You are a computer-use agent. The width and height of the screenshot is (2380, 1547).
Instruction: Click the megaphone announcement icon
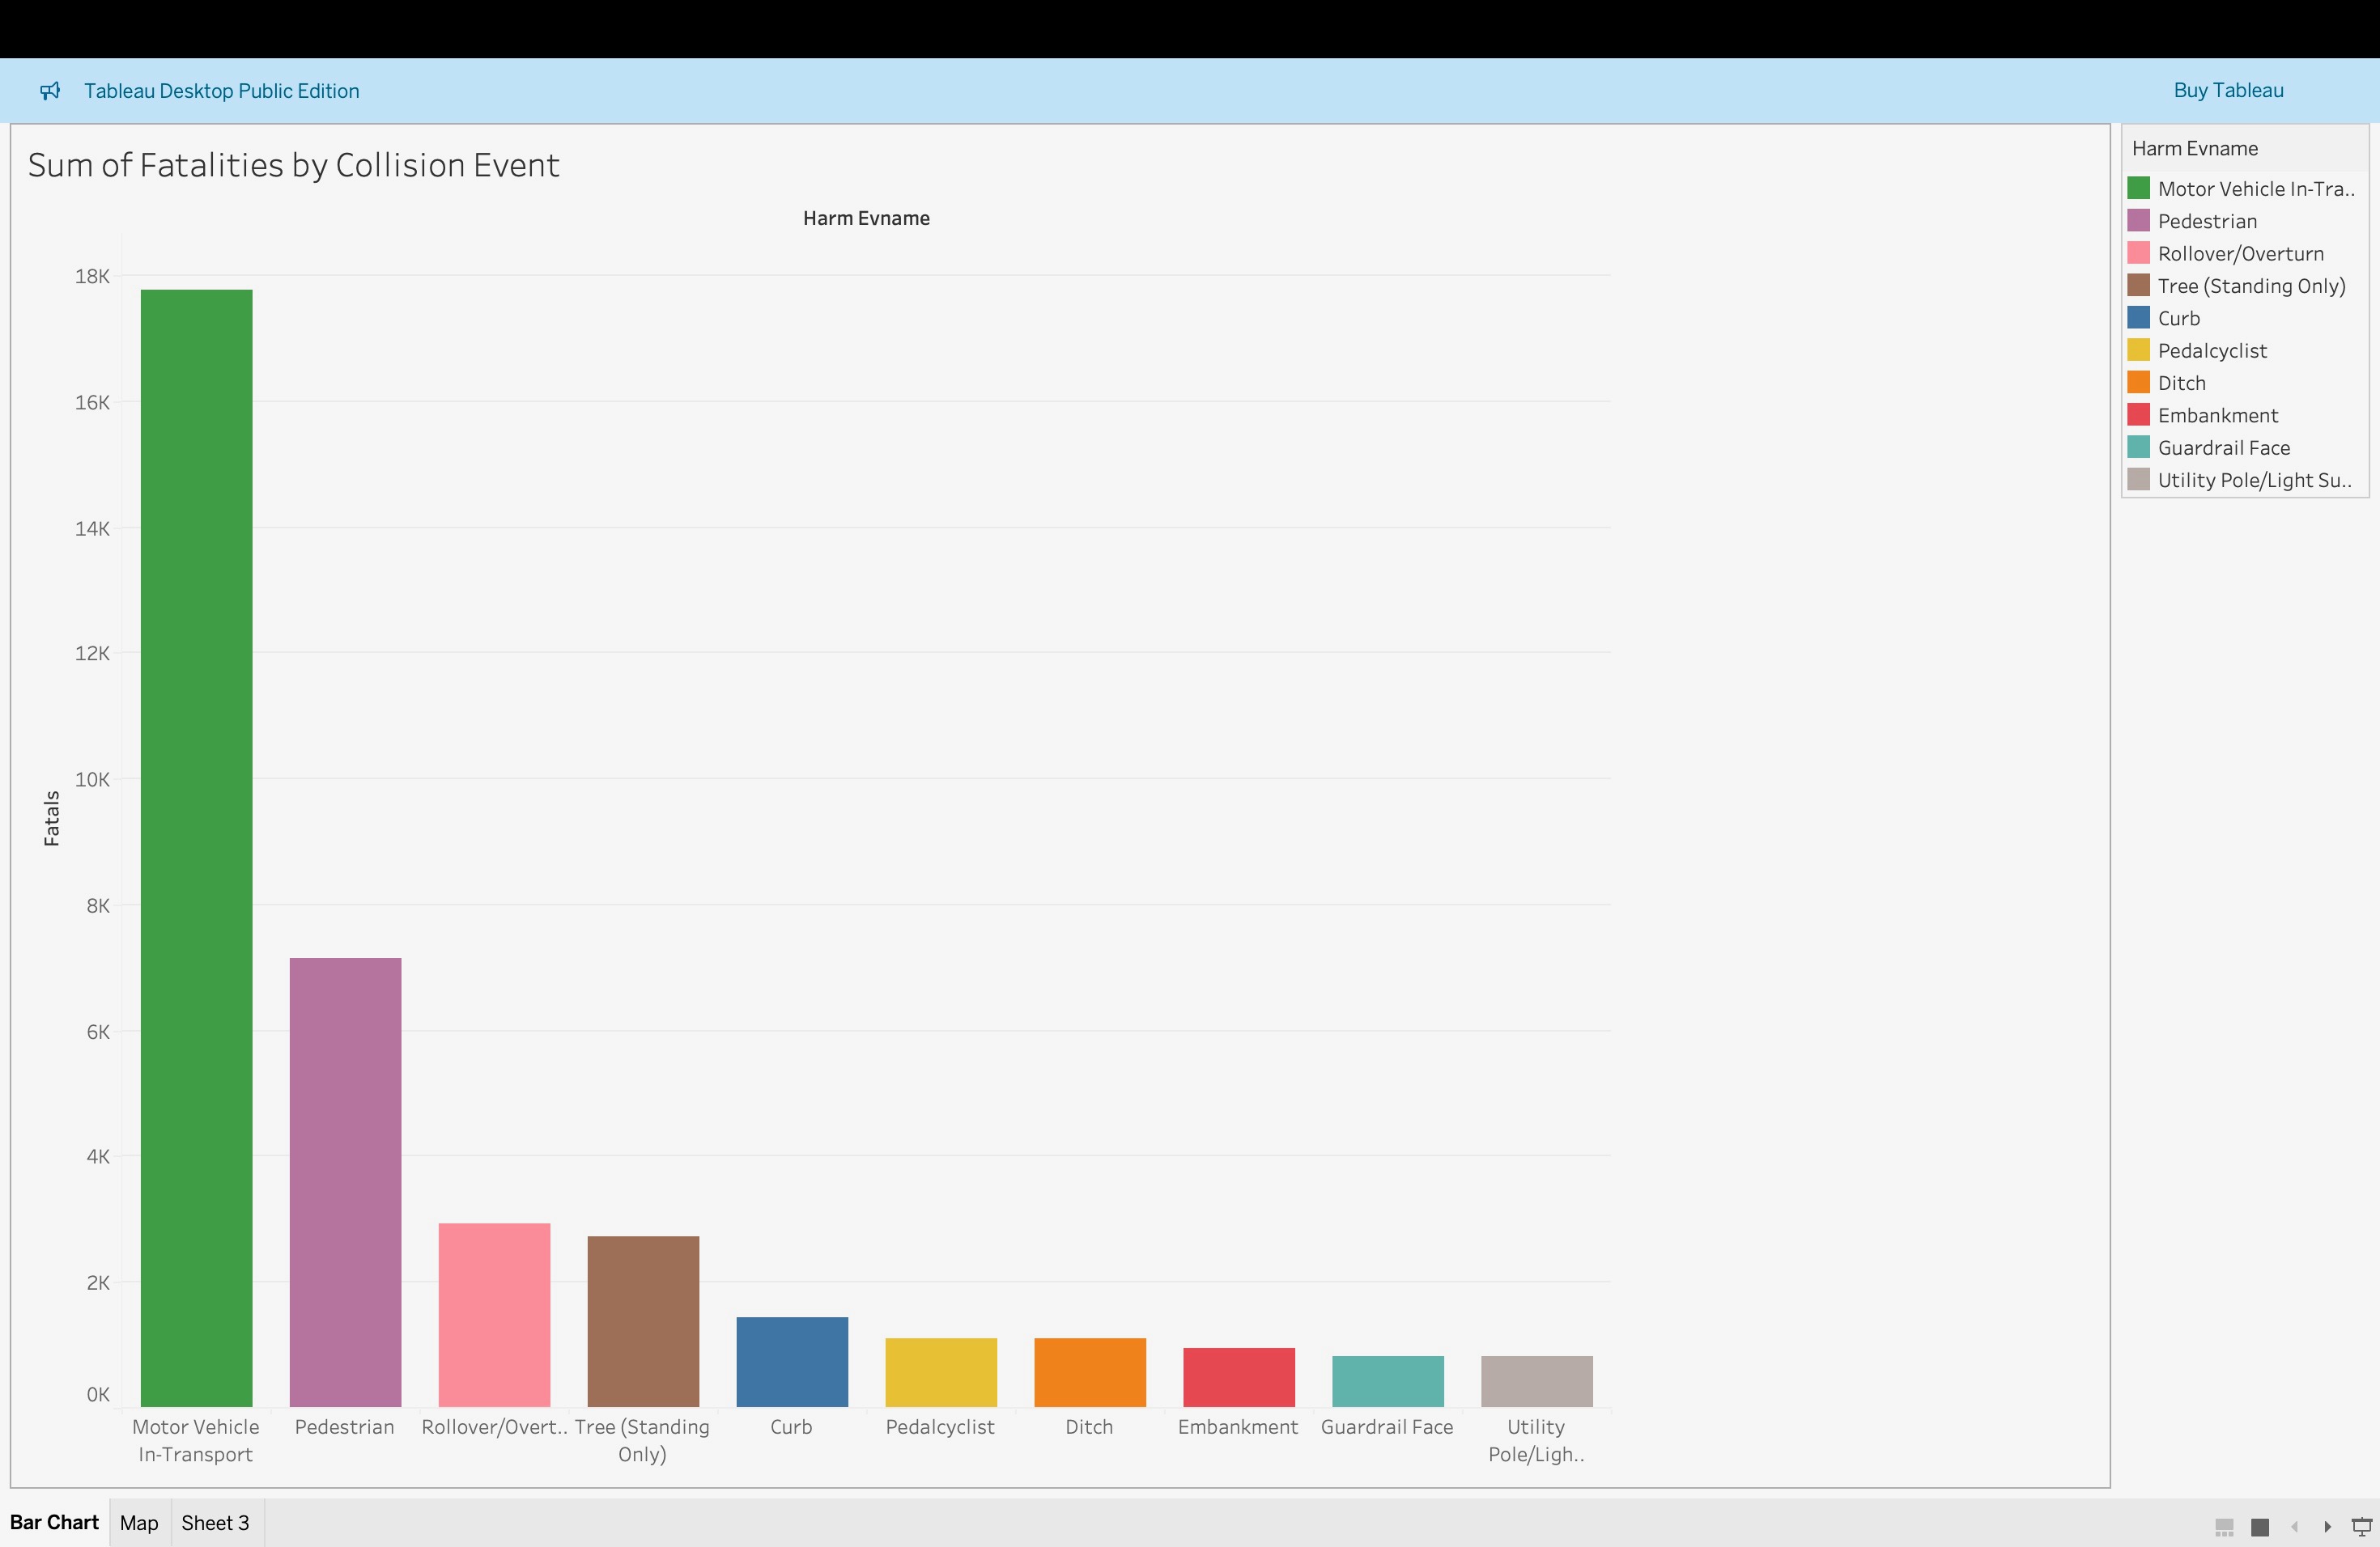(x=50, y=91)
